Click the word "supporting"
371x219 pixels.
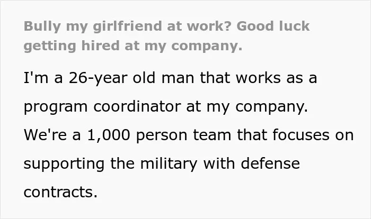(64, 164)
